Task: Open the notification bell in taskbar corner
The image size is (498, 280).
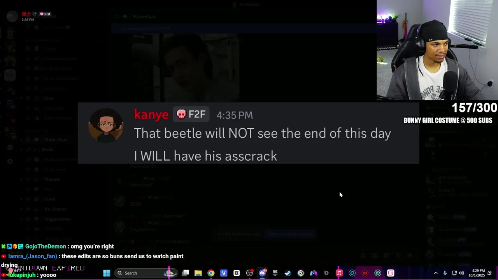Action: [x=490, y=273]
